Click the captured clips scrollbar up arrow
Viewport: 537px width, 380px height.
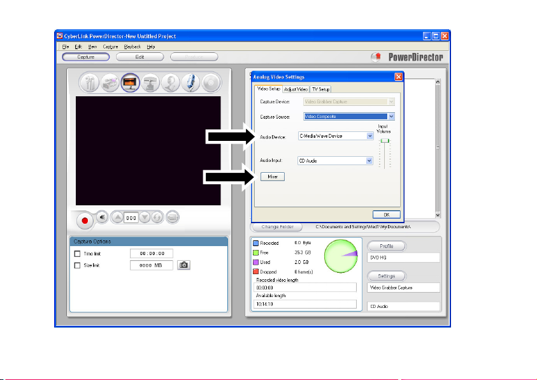(x=438, y=82)
